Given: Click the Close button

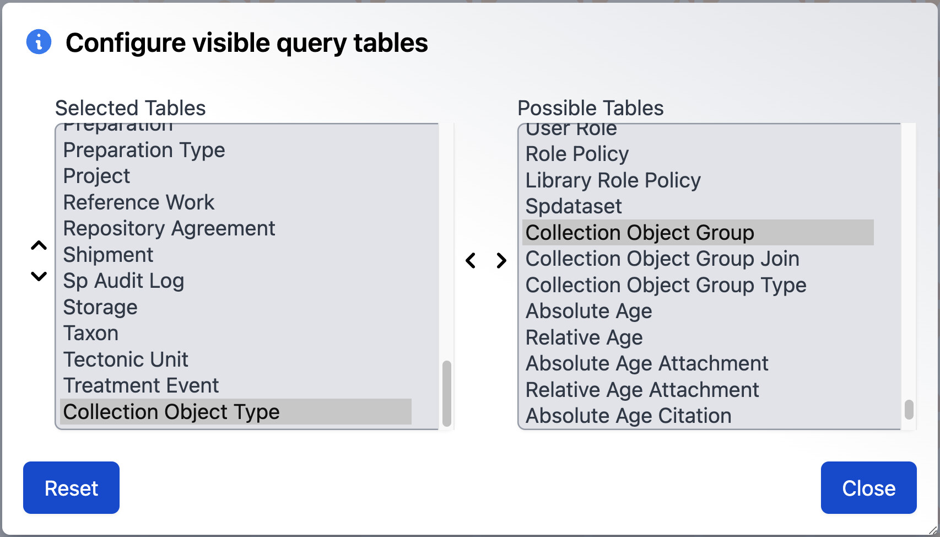Looking at the screenshot, I should pos(868,488).
